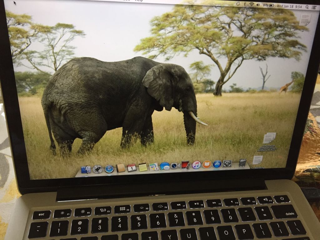Image resolution: width=320 pixels, height=240 pixels.
Task: Open Notification Center list icon
Action: [x=314, y=7]
